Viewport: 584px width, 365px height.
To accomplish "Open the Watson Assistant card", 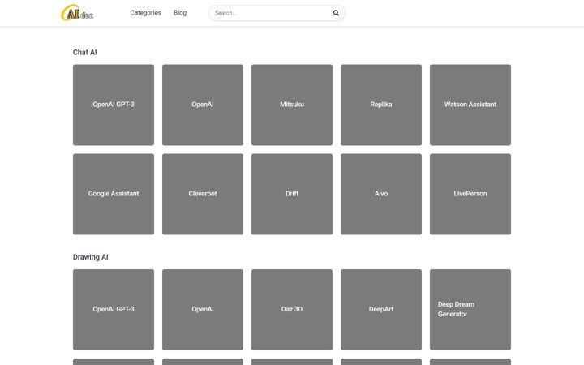I will [x=470, y=105].
